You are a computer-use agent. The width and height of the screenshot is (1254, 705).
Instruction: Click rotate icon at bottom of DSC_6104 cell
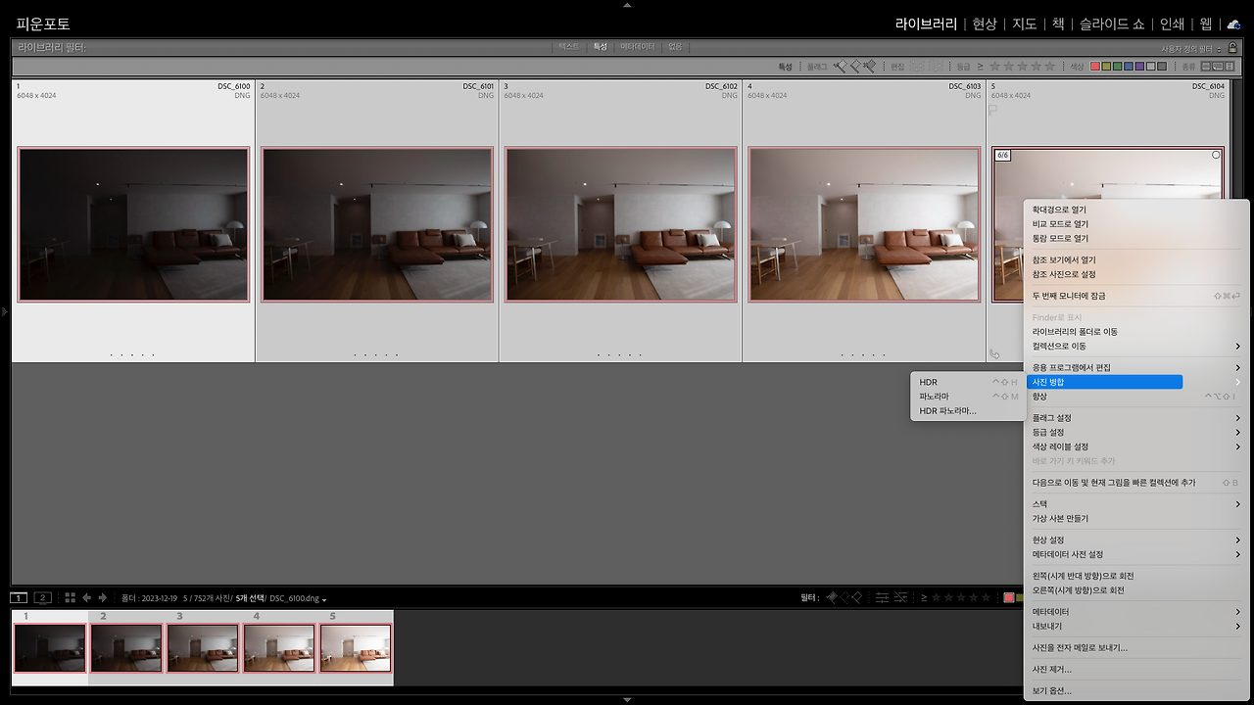tap(994, 354)
